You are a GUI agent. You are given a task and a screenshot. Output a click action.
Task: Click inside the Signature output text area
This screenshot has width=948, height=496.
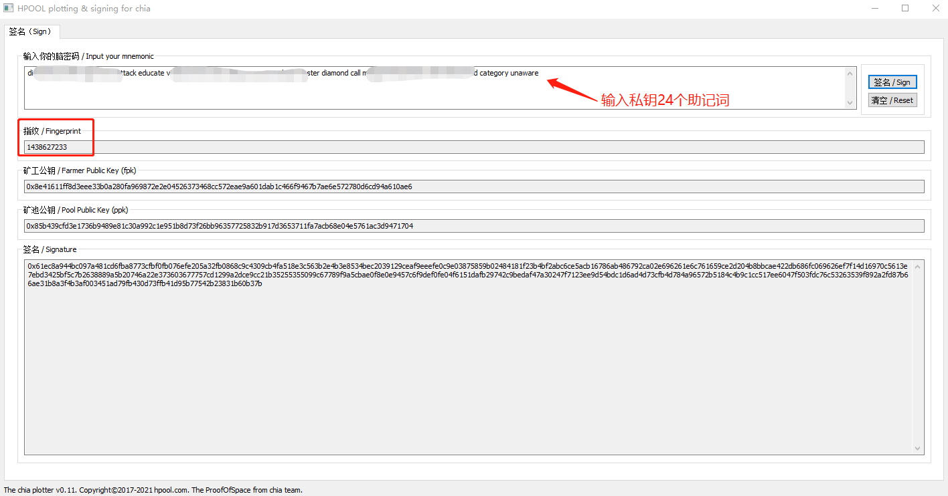point(469,368)
